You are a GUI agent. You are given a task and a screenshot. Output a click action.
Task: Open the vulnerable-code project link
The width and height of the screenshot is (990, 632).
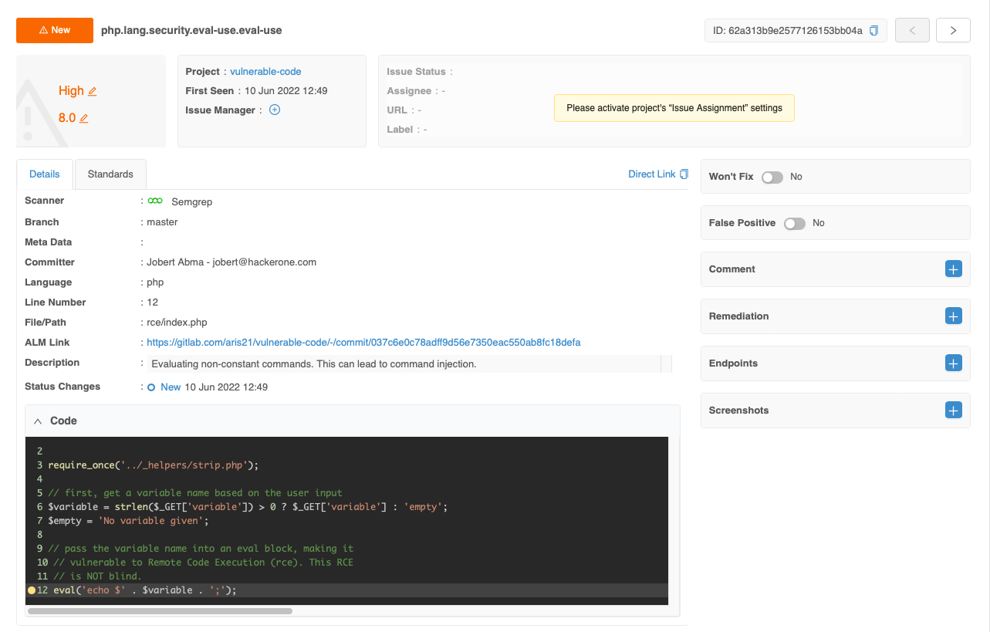click(x=265, y=72)
